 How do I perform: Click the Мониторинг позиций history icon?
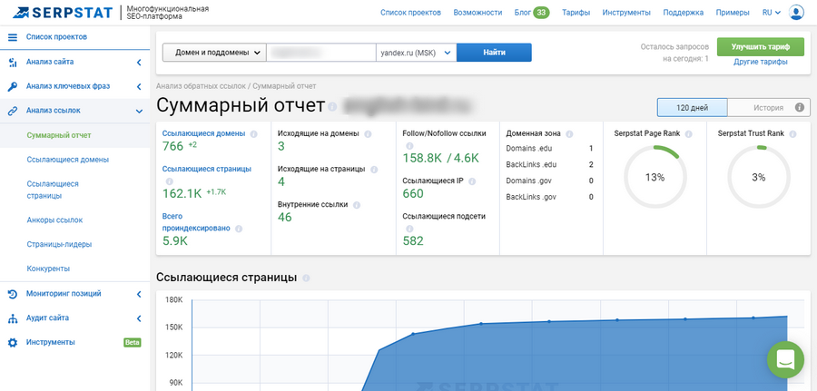13,294
